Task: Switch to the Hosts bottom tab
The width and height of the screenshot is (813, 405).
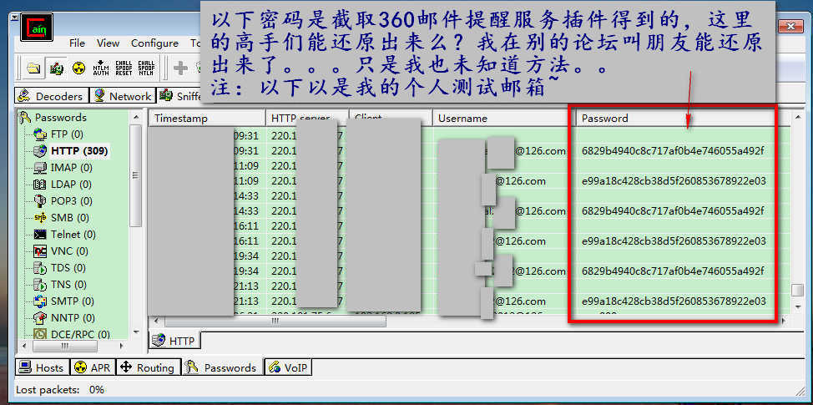Action: pos(42,367)
